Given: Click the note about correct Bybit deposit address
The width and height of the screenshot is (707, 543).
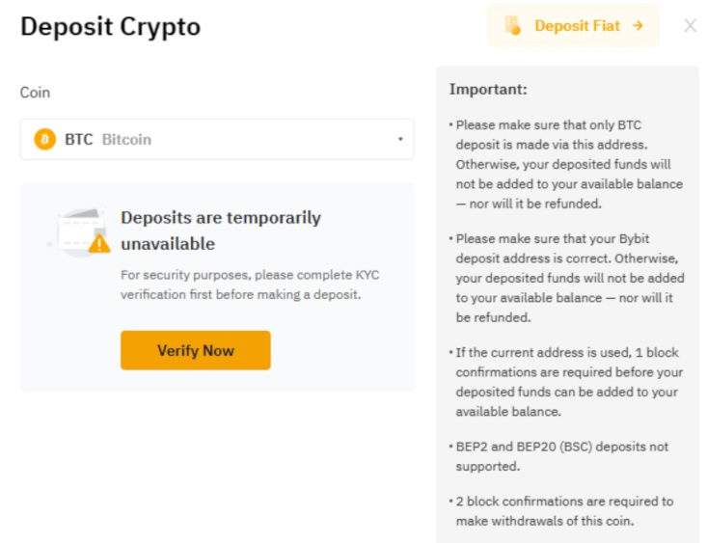Looking at the screenshot, I should (x=567, y=276).
